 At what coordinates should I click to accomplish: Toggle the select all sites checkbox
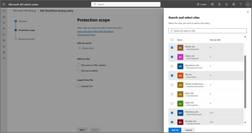coord(172,40)
